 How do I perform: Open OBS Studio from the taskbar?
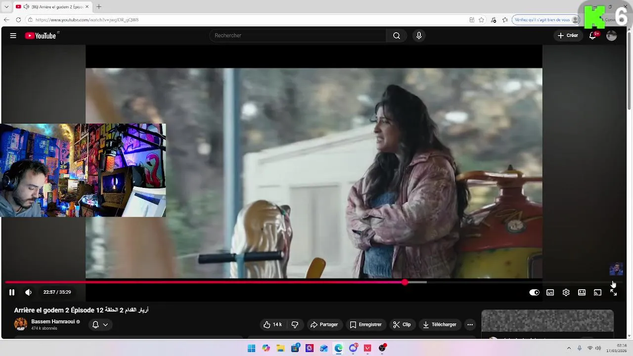pyautogui.click(x=382, y=348)
